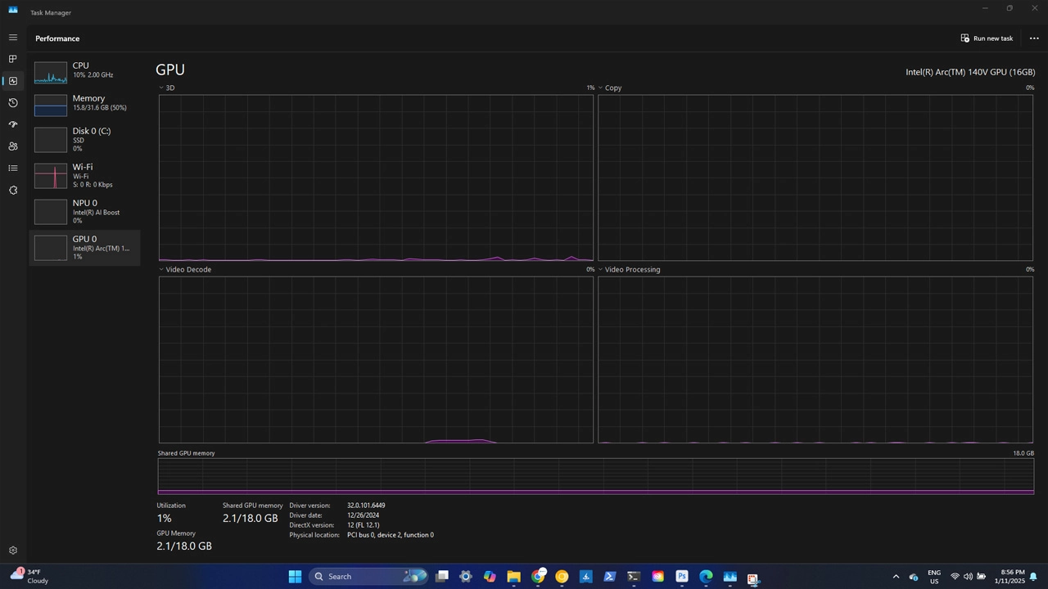
Task: Open PowerShell from the taskbar
Action: tap(610, 577)
